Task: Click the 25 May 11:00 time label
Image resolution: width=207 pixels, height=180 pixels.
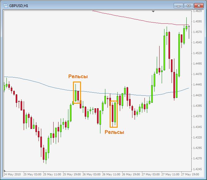Action: coord(52,174)
